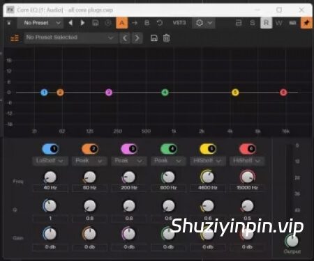Toggle the S solo button
314x261 pixels.
click(253, 23)
